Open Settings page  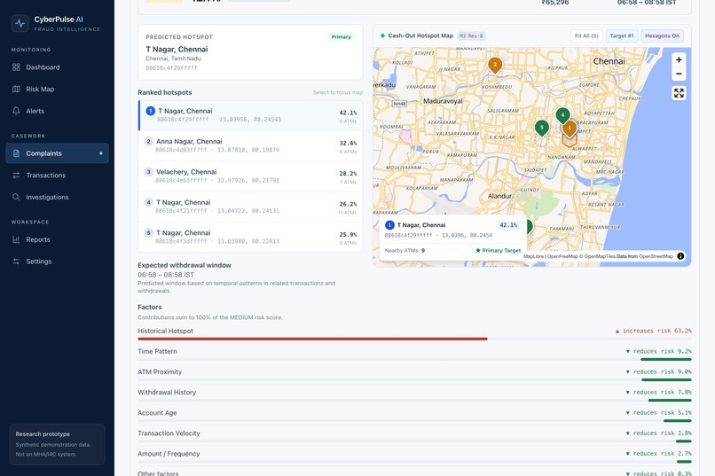(x=57, y=261)
